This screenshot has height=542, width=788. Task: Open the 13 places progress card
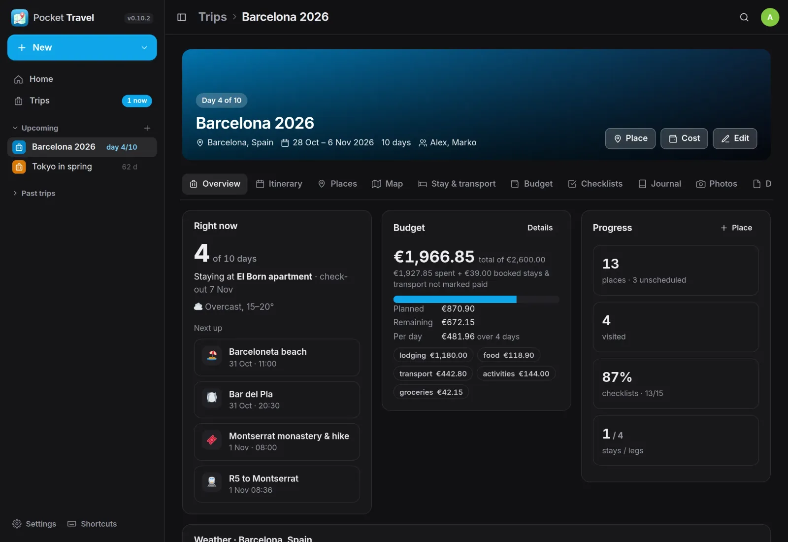pos(676,271)
